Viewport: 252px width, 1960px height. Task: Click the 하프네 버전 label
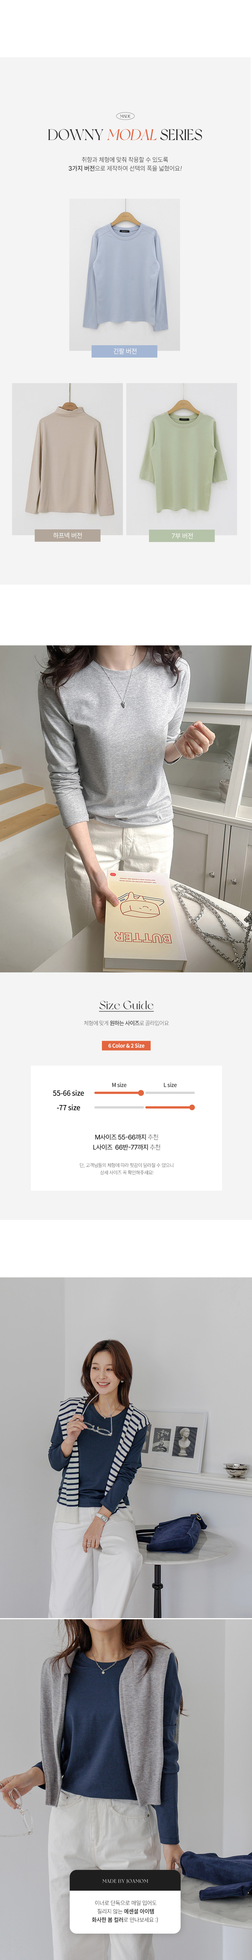(x=67, y=536)
